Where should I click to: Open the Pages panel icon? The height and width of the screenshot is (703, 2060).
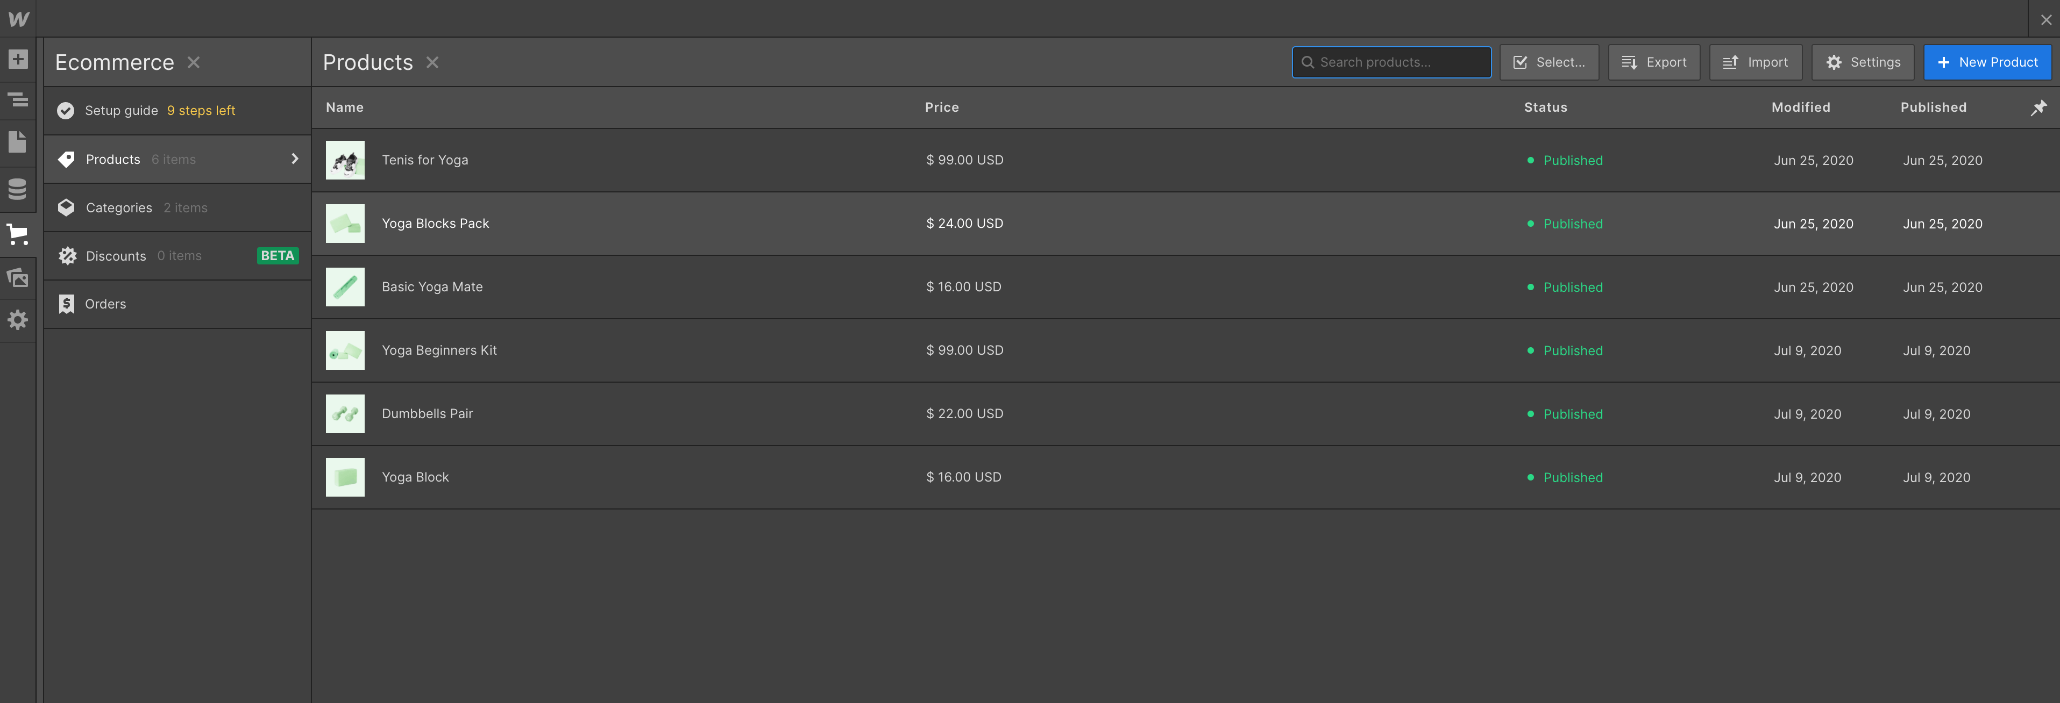18,142
